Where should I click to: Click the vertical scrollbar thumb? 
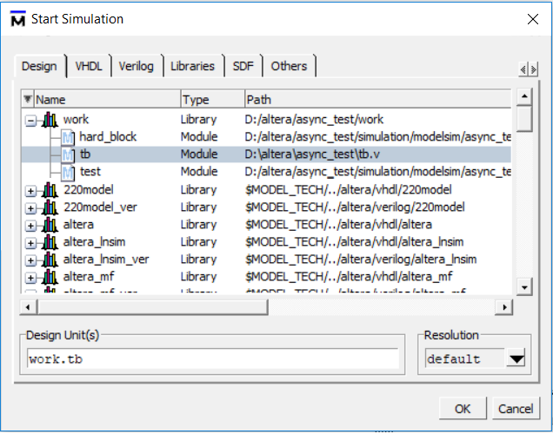[524, 119]
